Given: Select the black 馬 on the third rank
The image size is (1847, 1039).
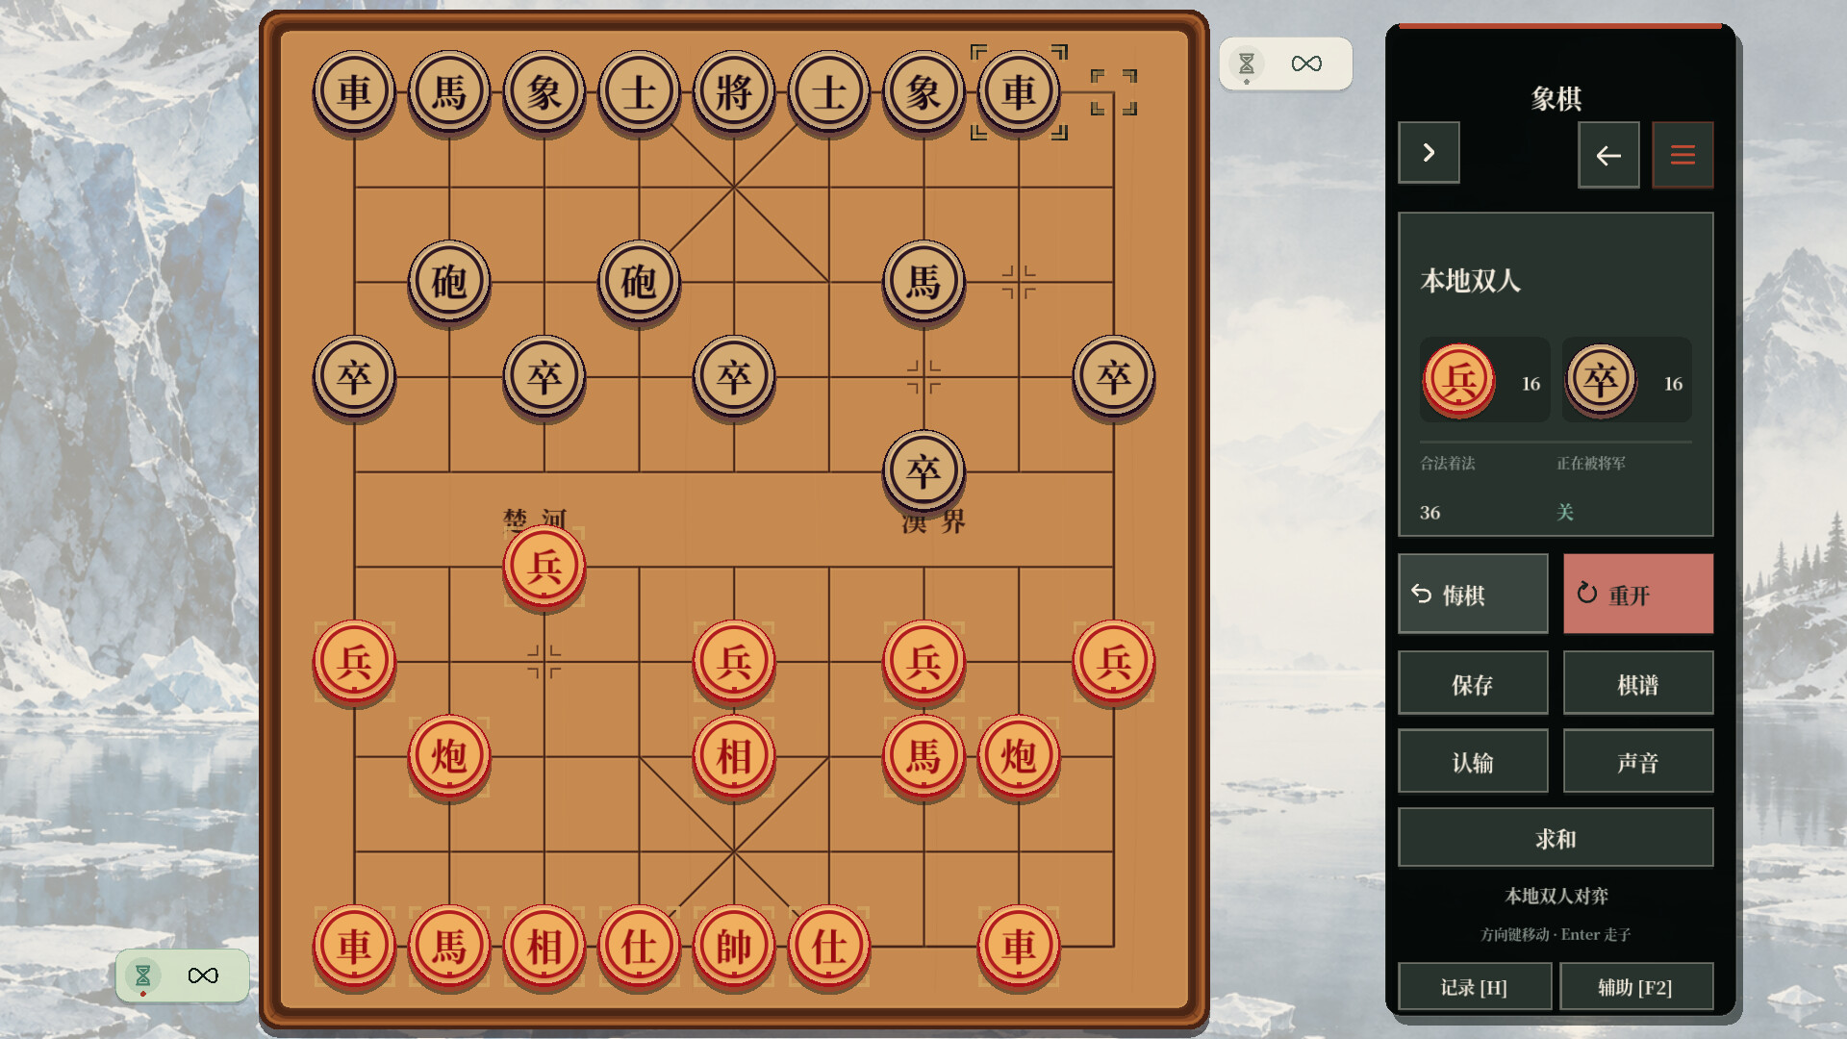Looking at the screenshot, I should point(923,282).
